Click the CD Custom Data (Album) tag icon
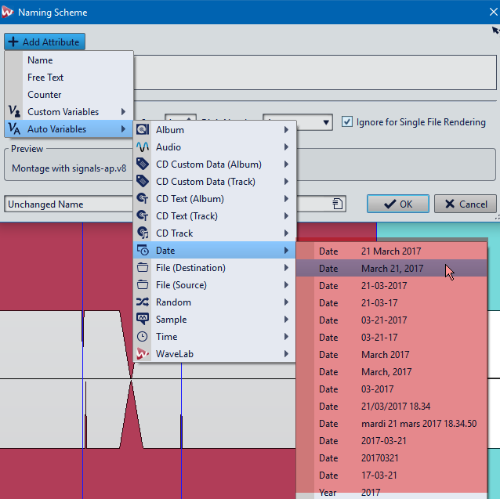This screenshot has width=500, height=499. (142, 164)
